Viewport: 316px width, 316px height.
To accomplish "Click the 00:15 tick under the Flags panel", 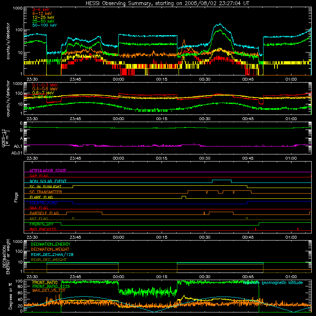I will (162, 237).
